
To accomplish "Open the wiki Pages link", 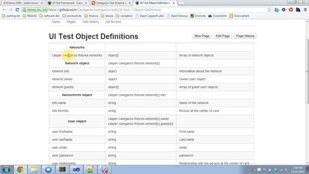I will (x=71, y=22).
